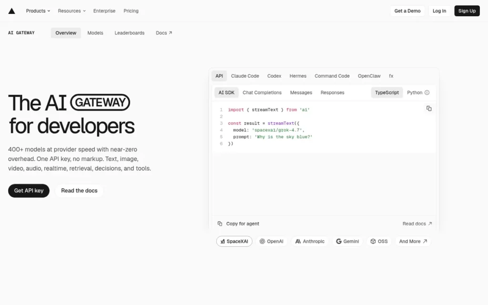The width and height of the screenshot is (488, 305).
Task: Switch to the fx tab
Action: coord(391,76)
